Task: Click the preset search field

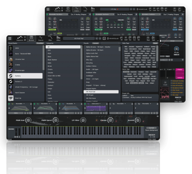Action: pos(110,43)
